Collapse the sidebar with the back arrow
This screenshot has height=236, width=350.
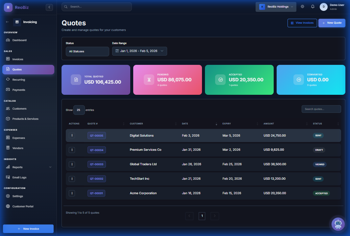(49, 7)
